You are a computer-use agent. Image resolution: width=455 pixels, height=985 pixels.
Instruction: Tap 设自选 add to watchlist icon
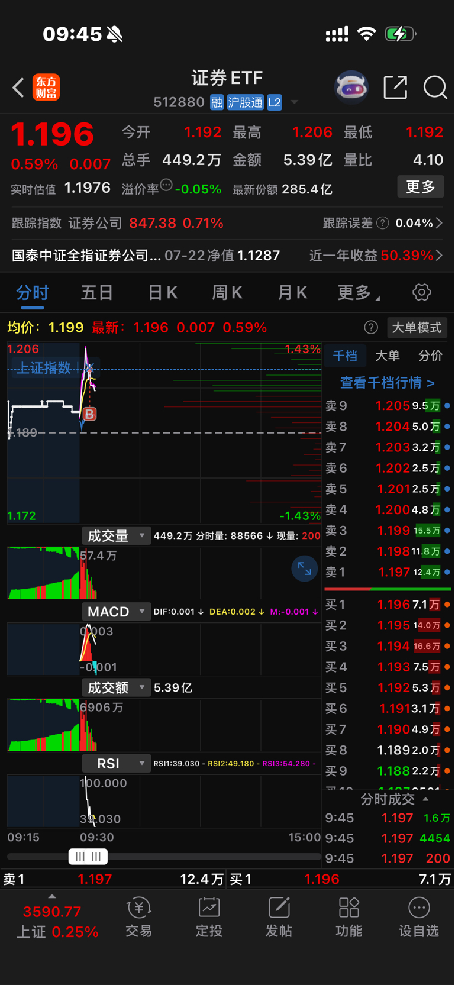[419, 917]
